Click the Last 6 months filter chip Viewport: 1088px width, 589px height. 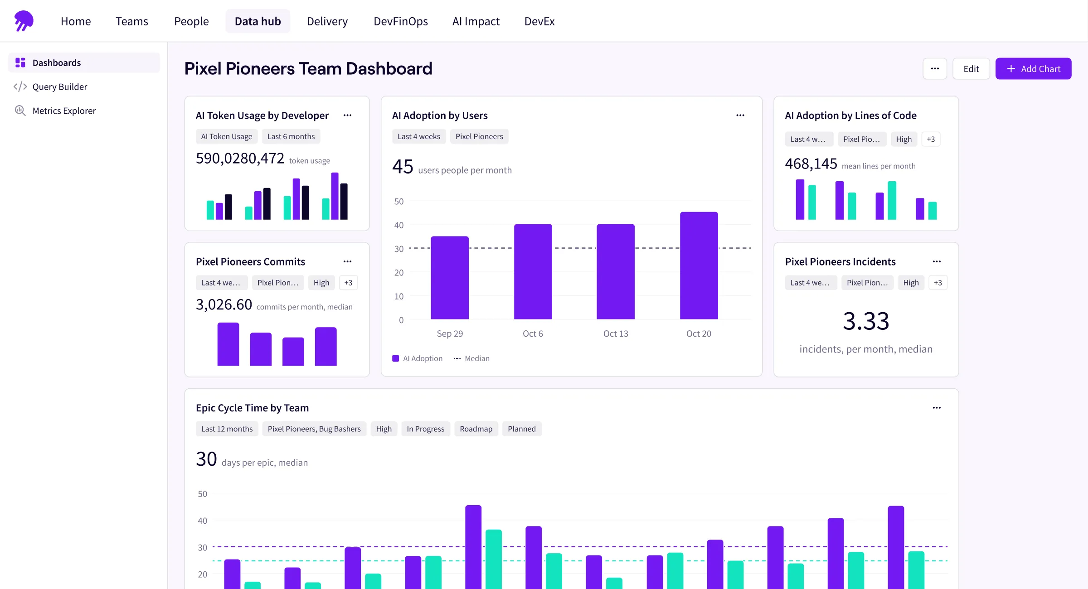click(291, 136)
